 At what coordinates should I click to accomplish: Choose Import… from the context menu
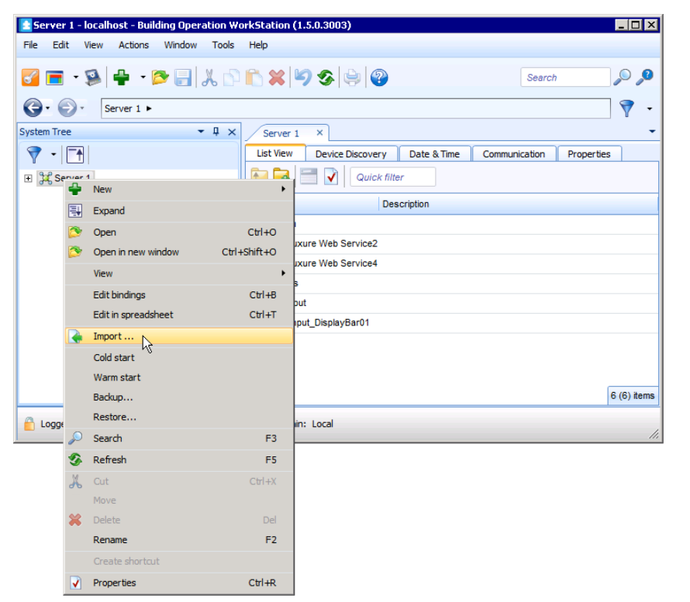[113, 336]
